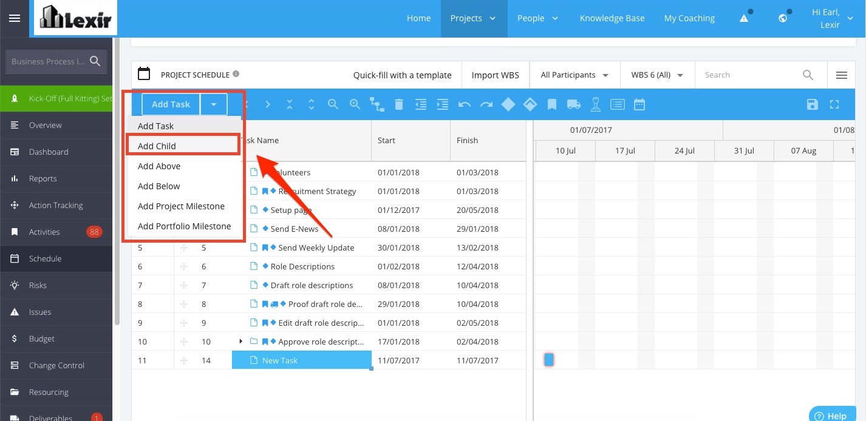Click the collapse all toolbar icon
The width and height of the screenshot is (866, 421).
click(290, 104)
